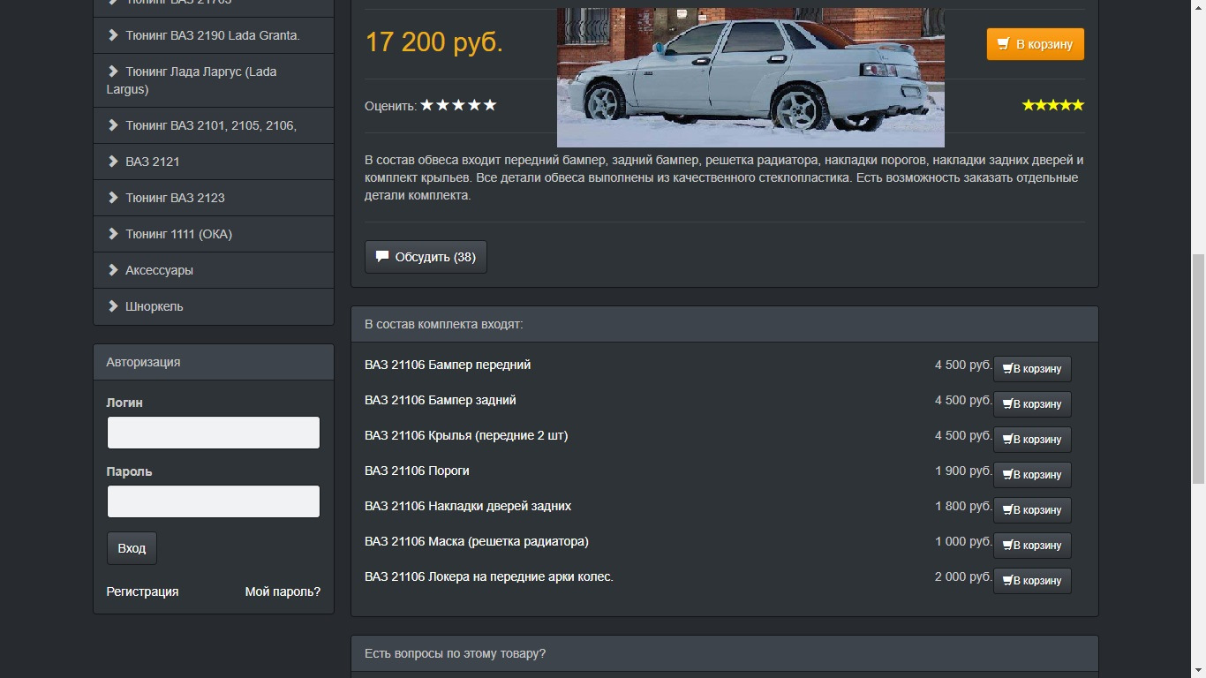Open ВАЗ 21106 Бампер передний item link
This screenshot has height=678, width=1206.
[448, 365]
